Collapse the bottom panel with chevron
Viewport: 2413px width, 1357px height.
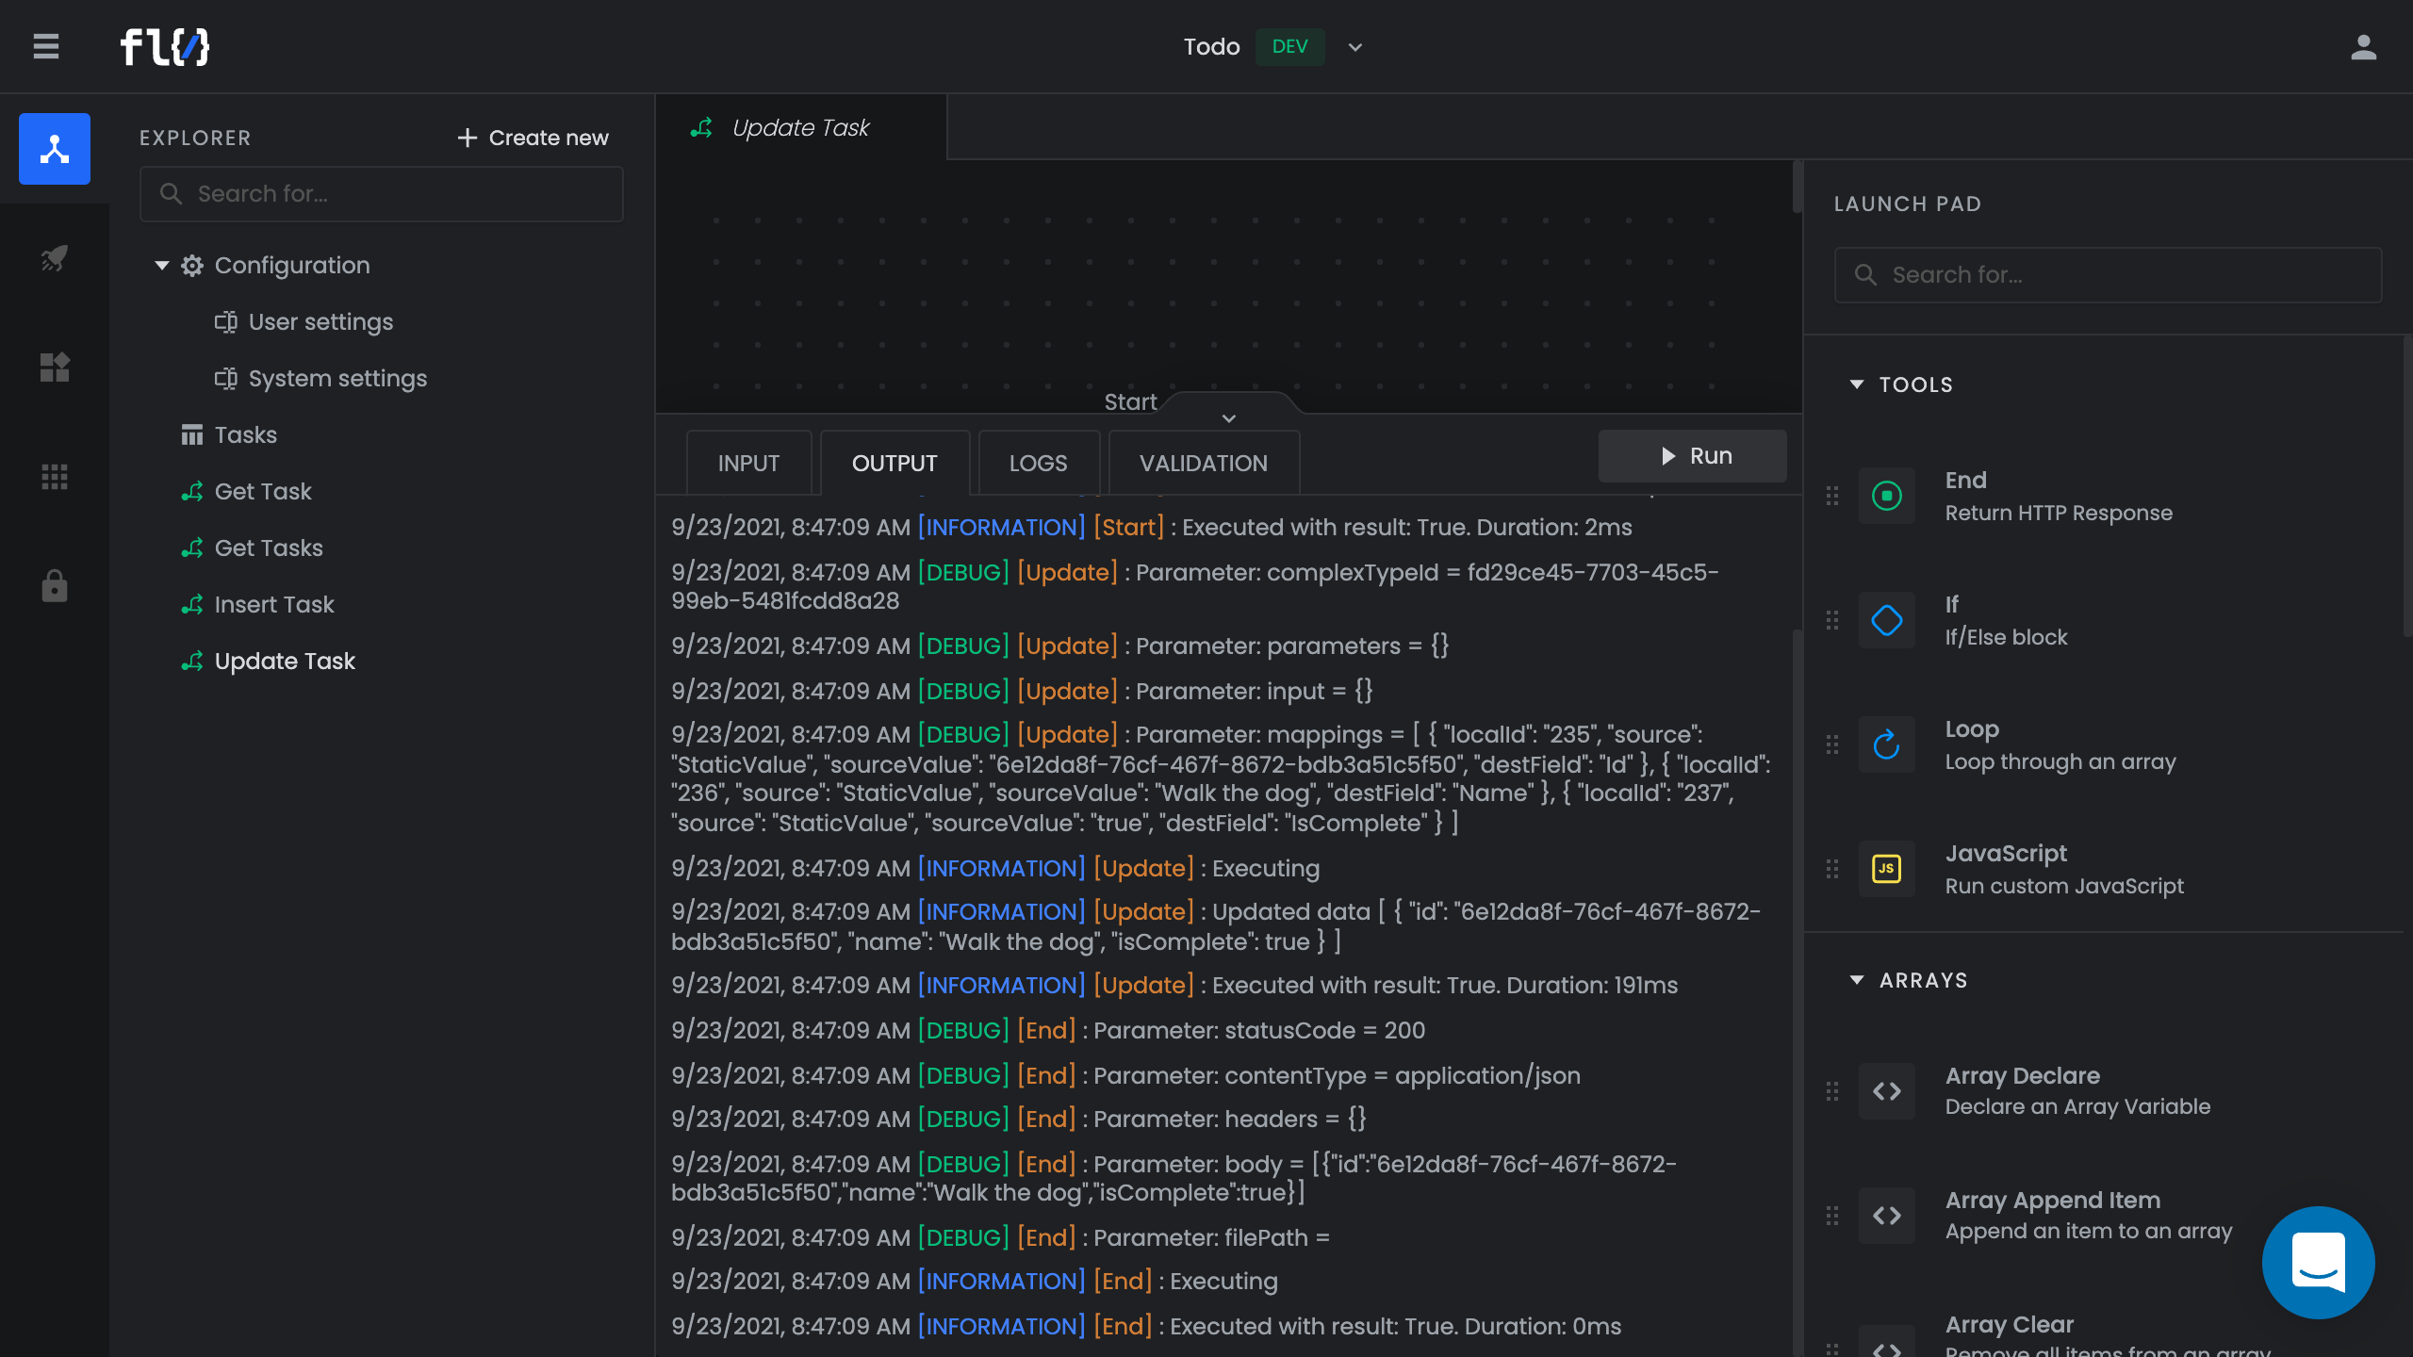[x=1229, y=417]
